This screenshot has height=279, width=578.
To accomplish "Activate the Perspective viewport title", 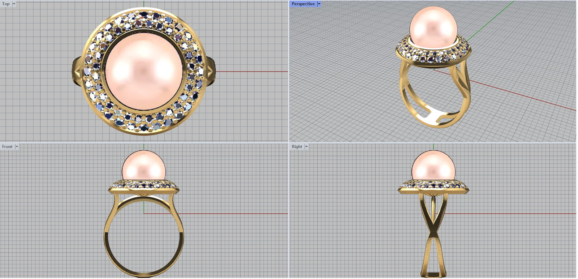I will [303, 4].
